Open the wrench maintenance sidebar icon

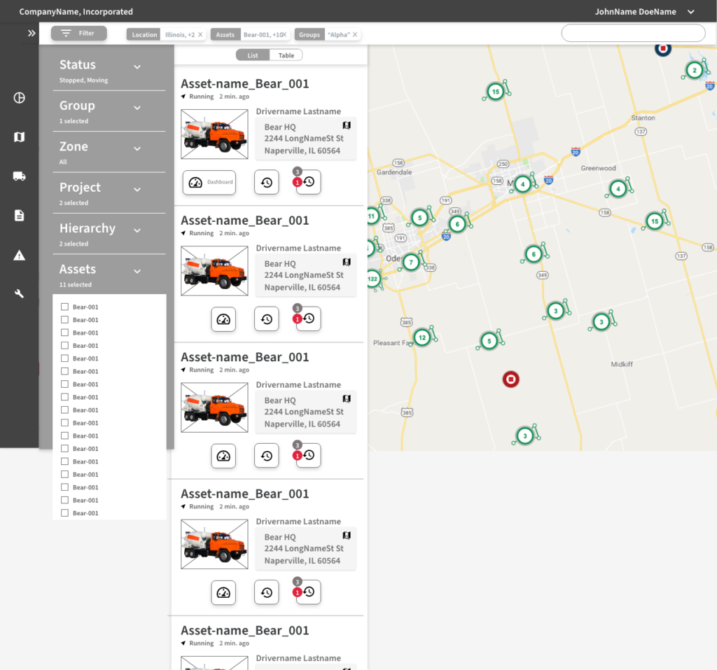pyautogui.click(x=20, y=294)
